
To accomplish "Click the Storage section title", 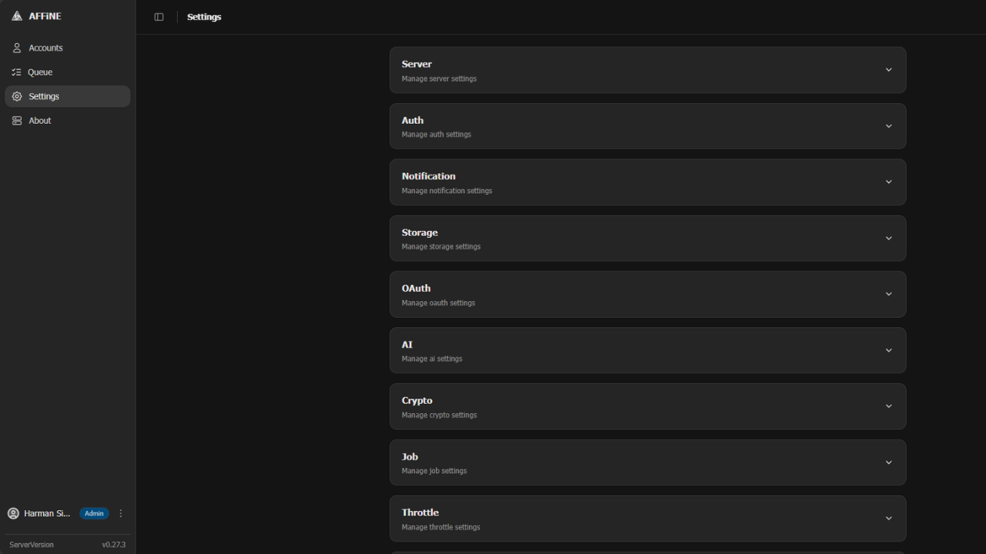I will (420, 232).
